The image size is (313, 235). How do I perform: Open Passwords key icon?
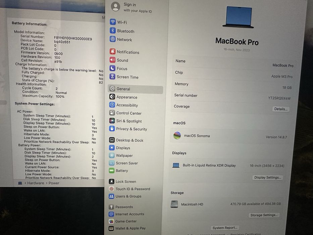tap(111, 207)
